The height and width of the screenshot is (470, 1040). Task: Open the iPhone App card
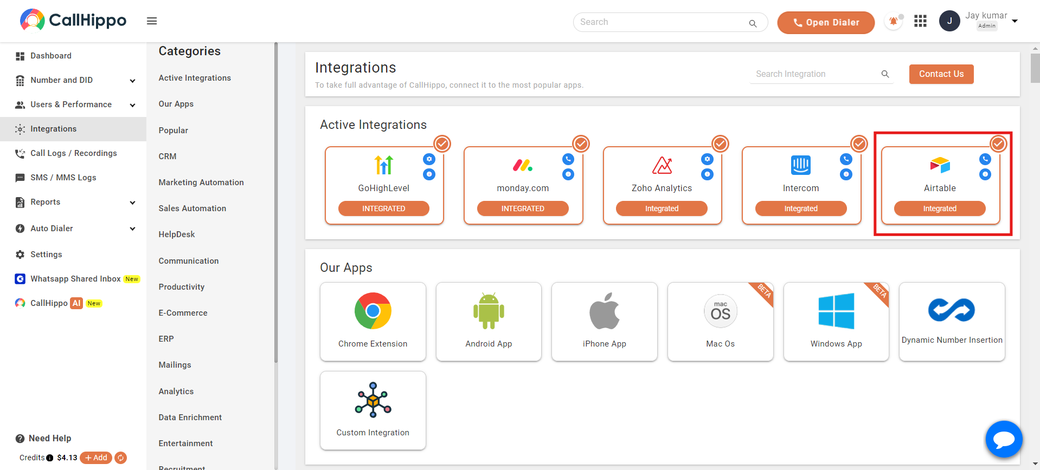(605, 322)
